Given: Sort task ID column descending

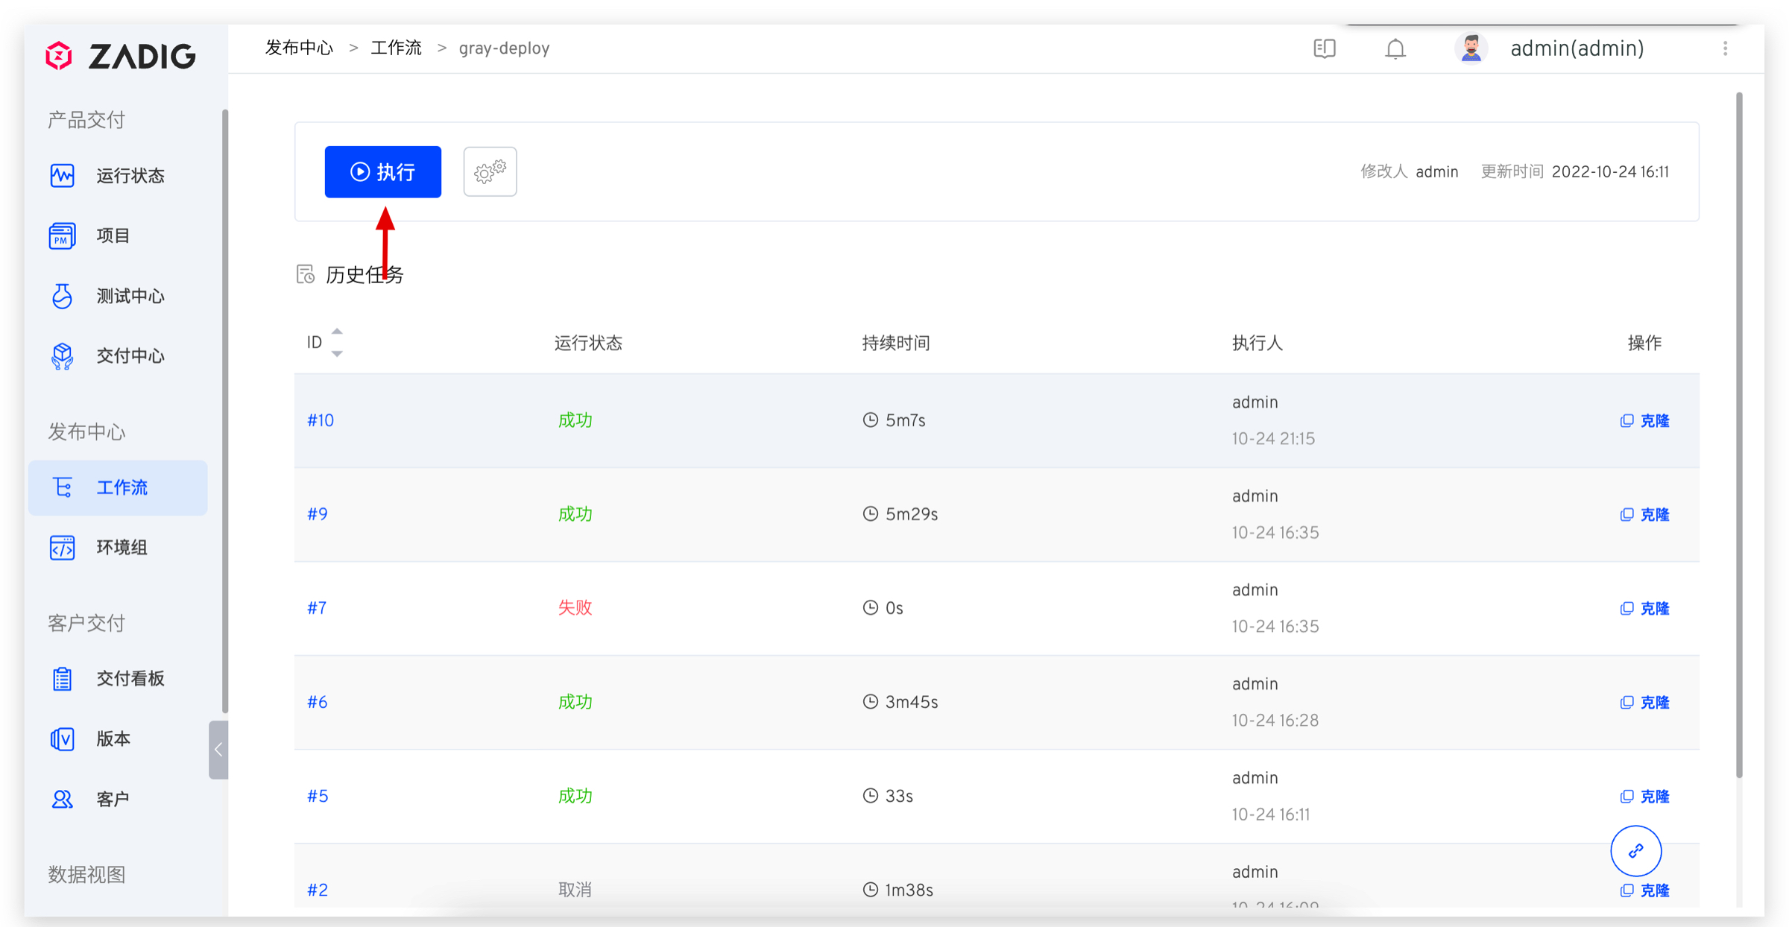Looking at the screenshot, I should pos(337,354).
